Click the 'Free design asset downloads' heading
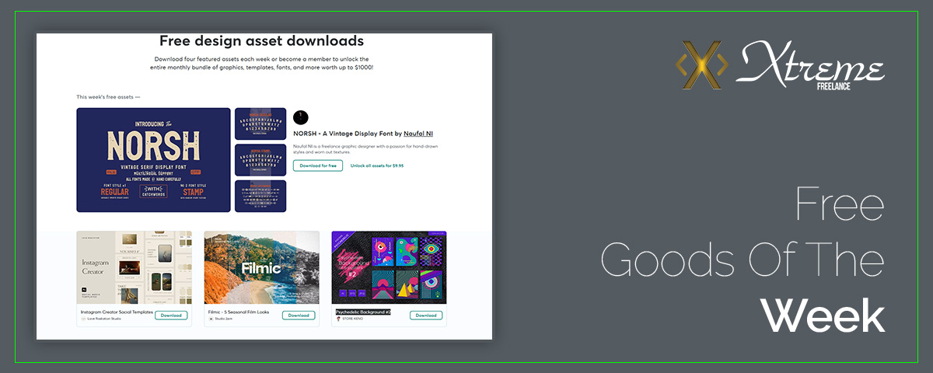 [262, 40]
